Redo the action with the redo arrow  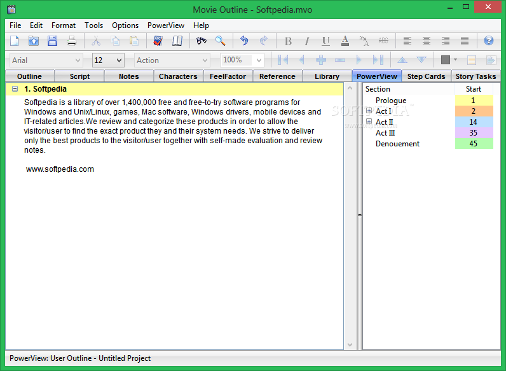pos(264,41)
